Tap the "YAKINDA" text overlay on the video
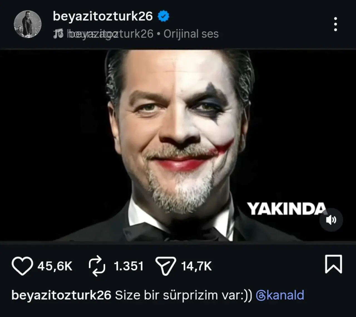The image size is (356, 317). click(286, 209)
